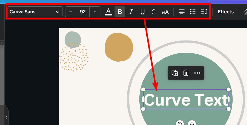
Task: Open the text color picker
Action: [x=108, y=12]
